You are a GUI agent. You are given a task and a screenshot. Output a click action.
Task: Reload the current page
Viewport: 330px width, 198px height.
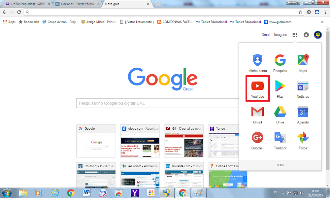pyautogui.click(x=19, y=12)
